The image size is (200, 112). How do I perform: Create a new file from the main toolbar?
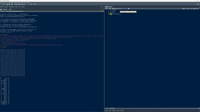coord(1,4)
